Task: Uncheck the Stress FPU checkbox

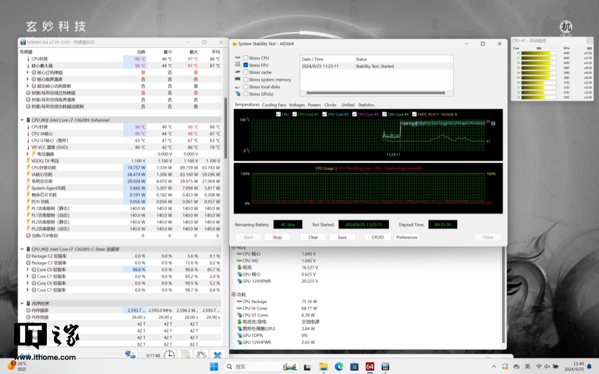Action: coord(245,65)
